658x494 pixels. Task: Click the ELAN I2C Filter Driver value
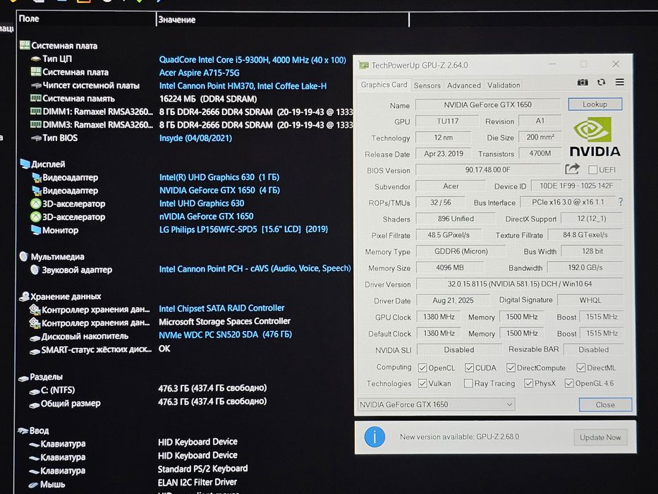(197, 482)
